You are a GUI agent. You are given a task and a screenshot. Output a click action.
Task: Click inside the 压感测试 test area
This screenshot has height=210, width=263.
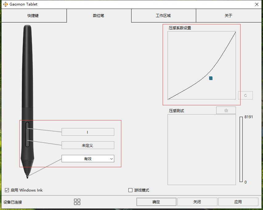point(202,150)
